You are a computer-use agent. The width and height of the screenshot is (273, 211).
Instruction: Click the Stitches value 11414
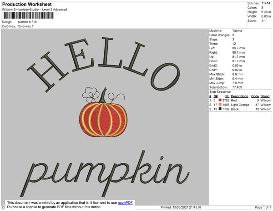tap(266, 3)
